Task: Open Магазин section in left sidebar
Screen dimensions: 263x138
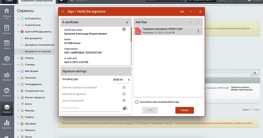Action: [x=7, y=76]
